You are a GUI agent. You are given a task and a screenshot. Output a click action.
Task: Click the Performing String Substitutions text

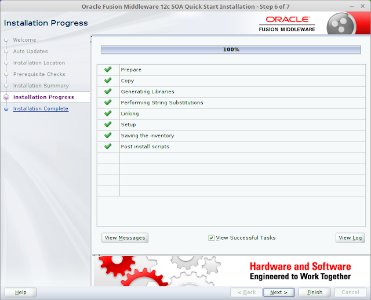coord(162,103)
